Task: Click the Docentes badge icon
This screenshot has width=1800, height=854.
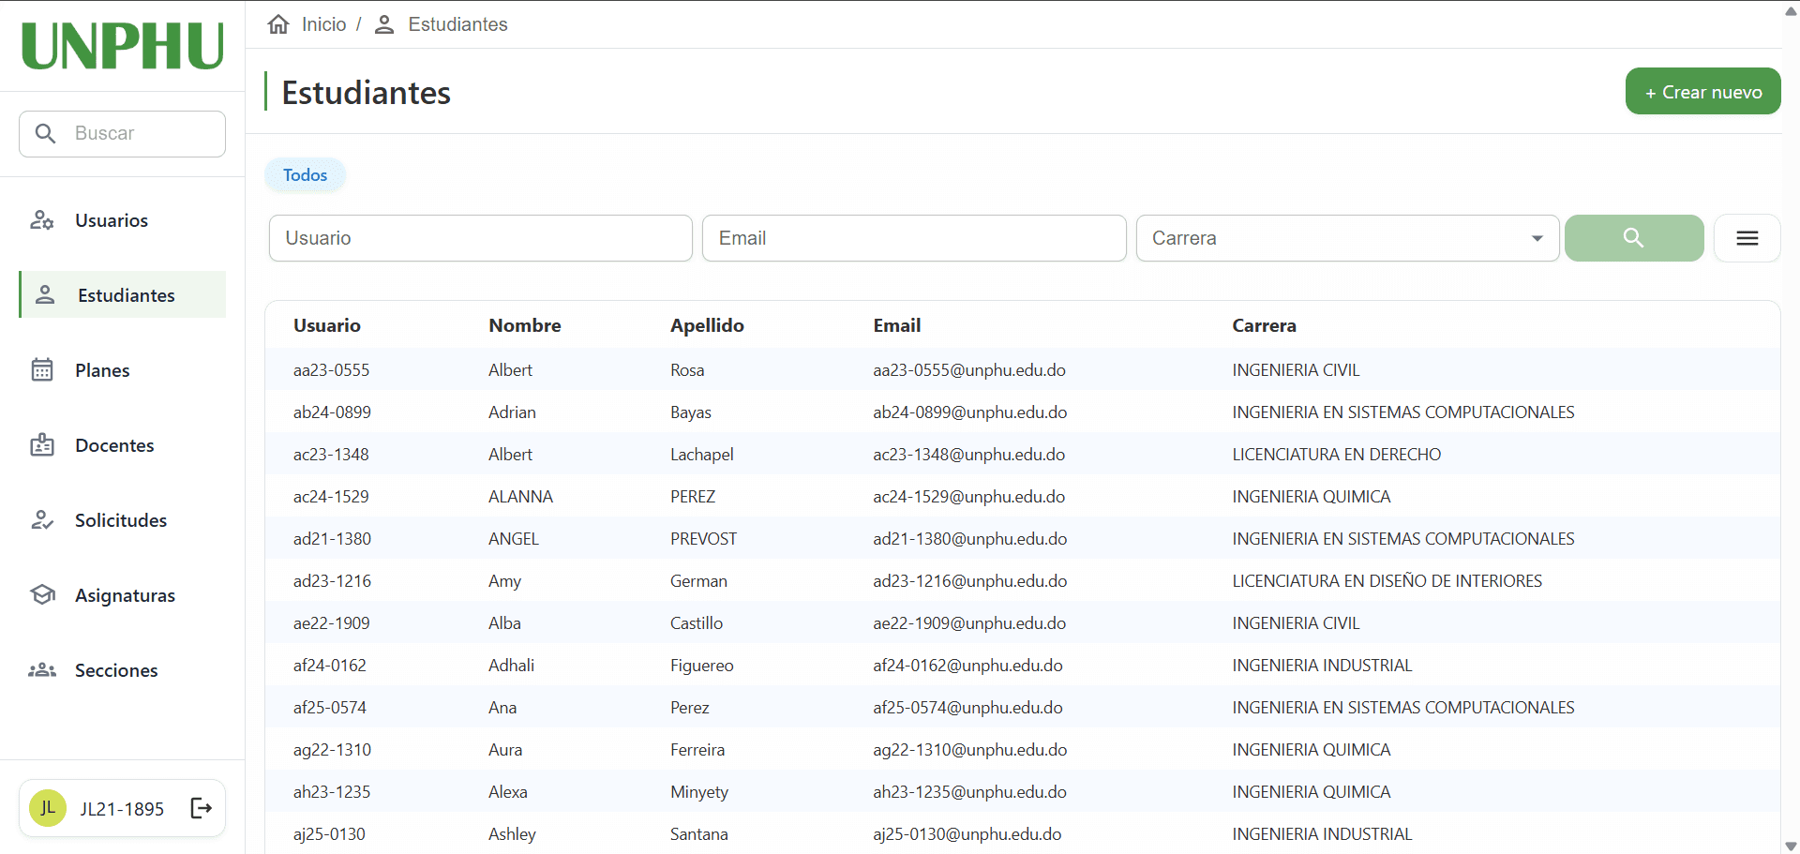Action: (42, 445)
